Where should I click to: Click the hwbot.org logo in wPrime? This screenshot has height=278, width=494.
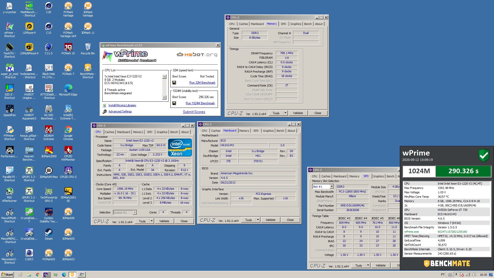(x=197, y=54)
